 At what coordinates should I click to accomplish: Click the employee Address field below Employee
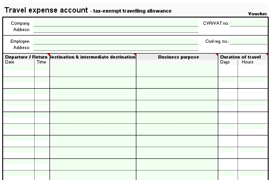click(x=116, y=47)
